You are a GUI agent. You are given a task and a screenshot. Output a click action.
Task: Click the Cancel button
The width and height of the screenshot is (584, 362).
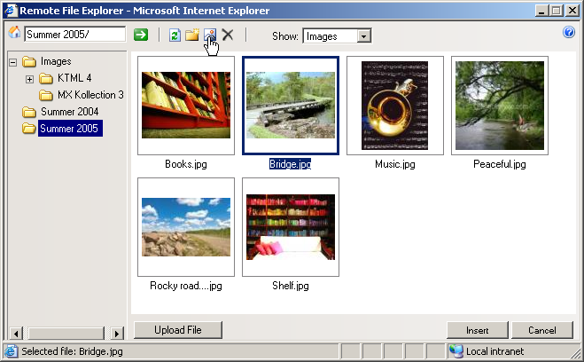pos(542,330)
